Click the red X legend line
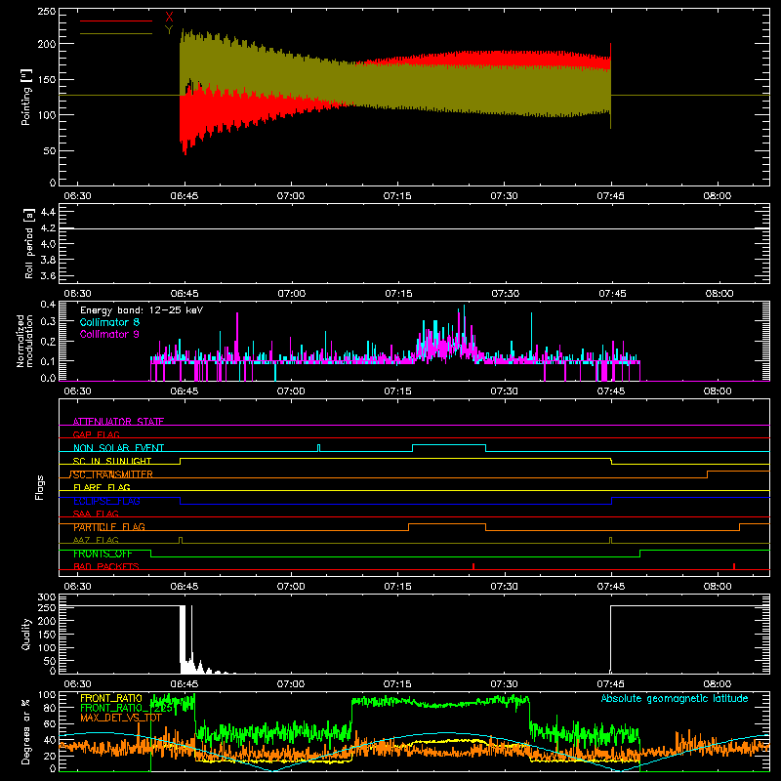This screenshot has height=781, width=781. 115,21
